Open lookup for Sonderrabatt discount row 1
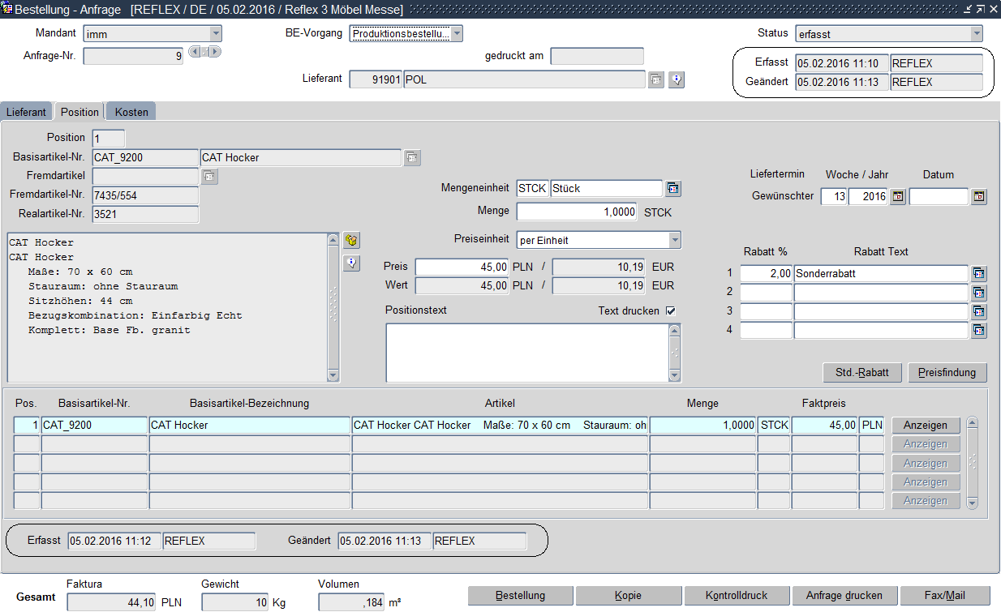 [979, 274]
